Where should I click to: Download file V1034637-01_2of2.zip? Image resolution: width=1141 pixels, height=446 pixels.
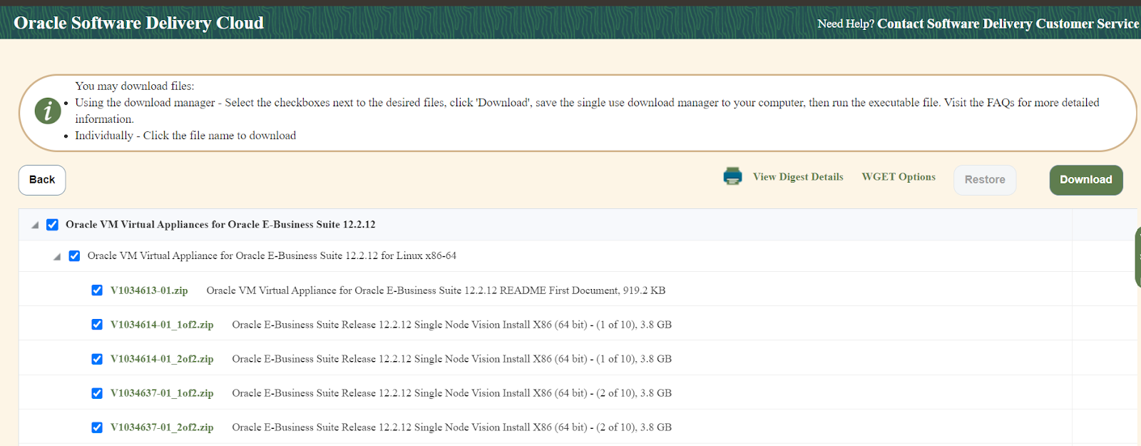(x=162, y=427)
